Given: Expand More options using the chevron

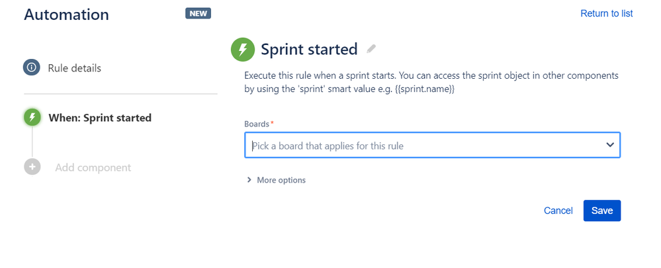Looking at the screenshot, I should [x=249, y=180].
